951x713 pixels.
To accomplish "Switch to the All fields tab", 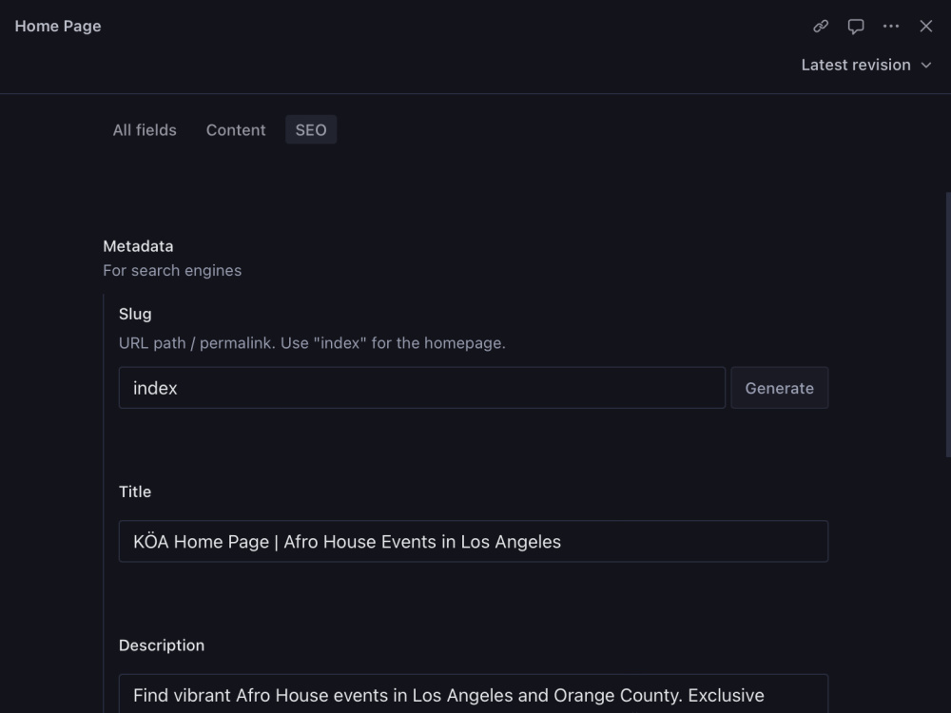I will tap(145, 129).
